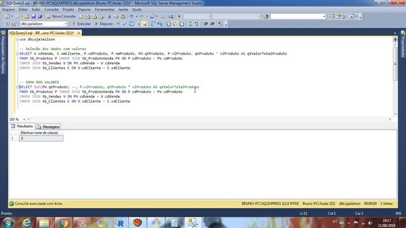Open Google Chrome from the taskbar
The width and height of the screenshot is (406, 228).
click(63, 222)
